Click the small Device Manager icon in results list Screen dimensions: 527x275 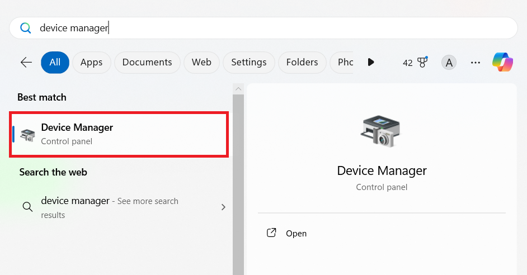click(x=27, y=135)
